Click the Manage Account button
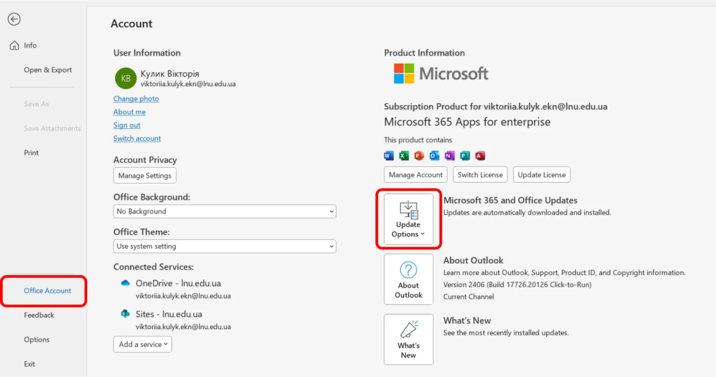This screenshot has height=377, width=716. 416,175
